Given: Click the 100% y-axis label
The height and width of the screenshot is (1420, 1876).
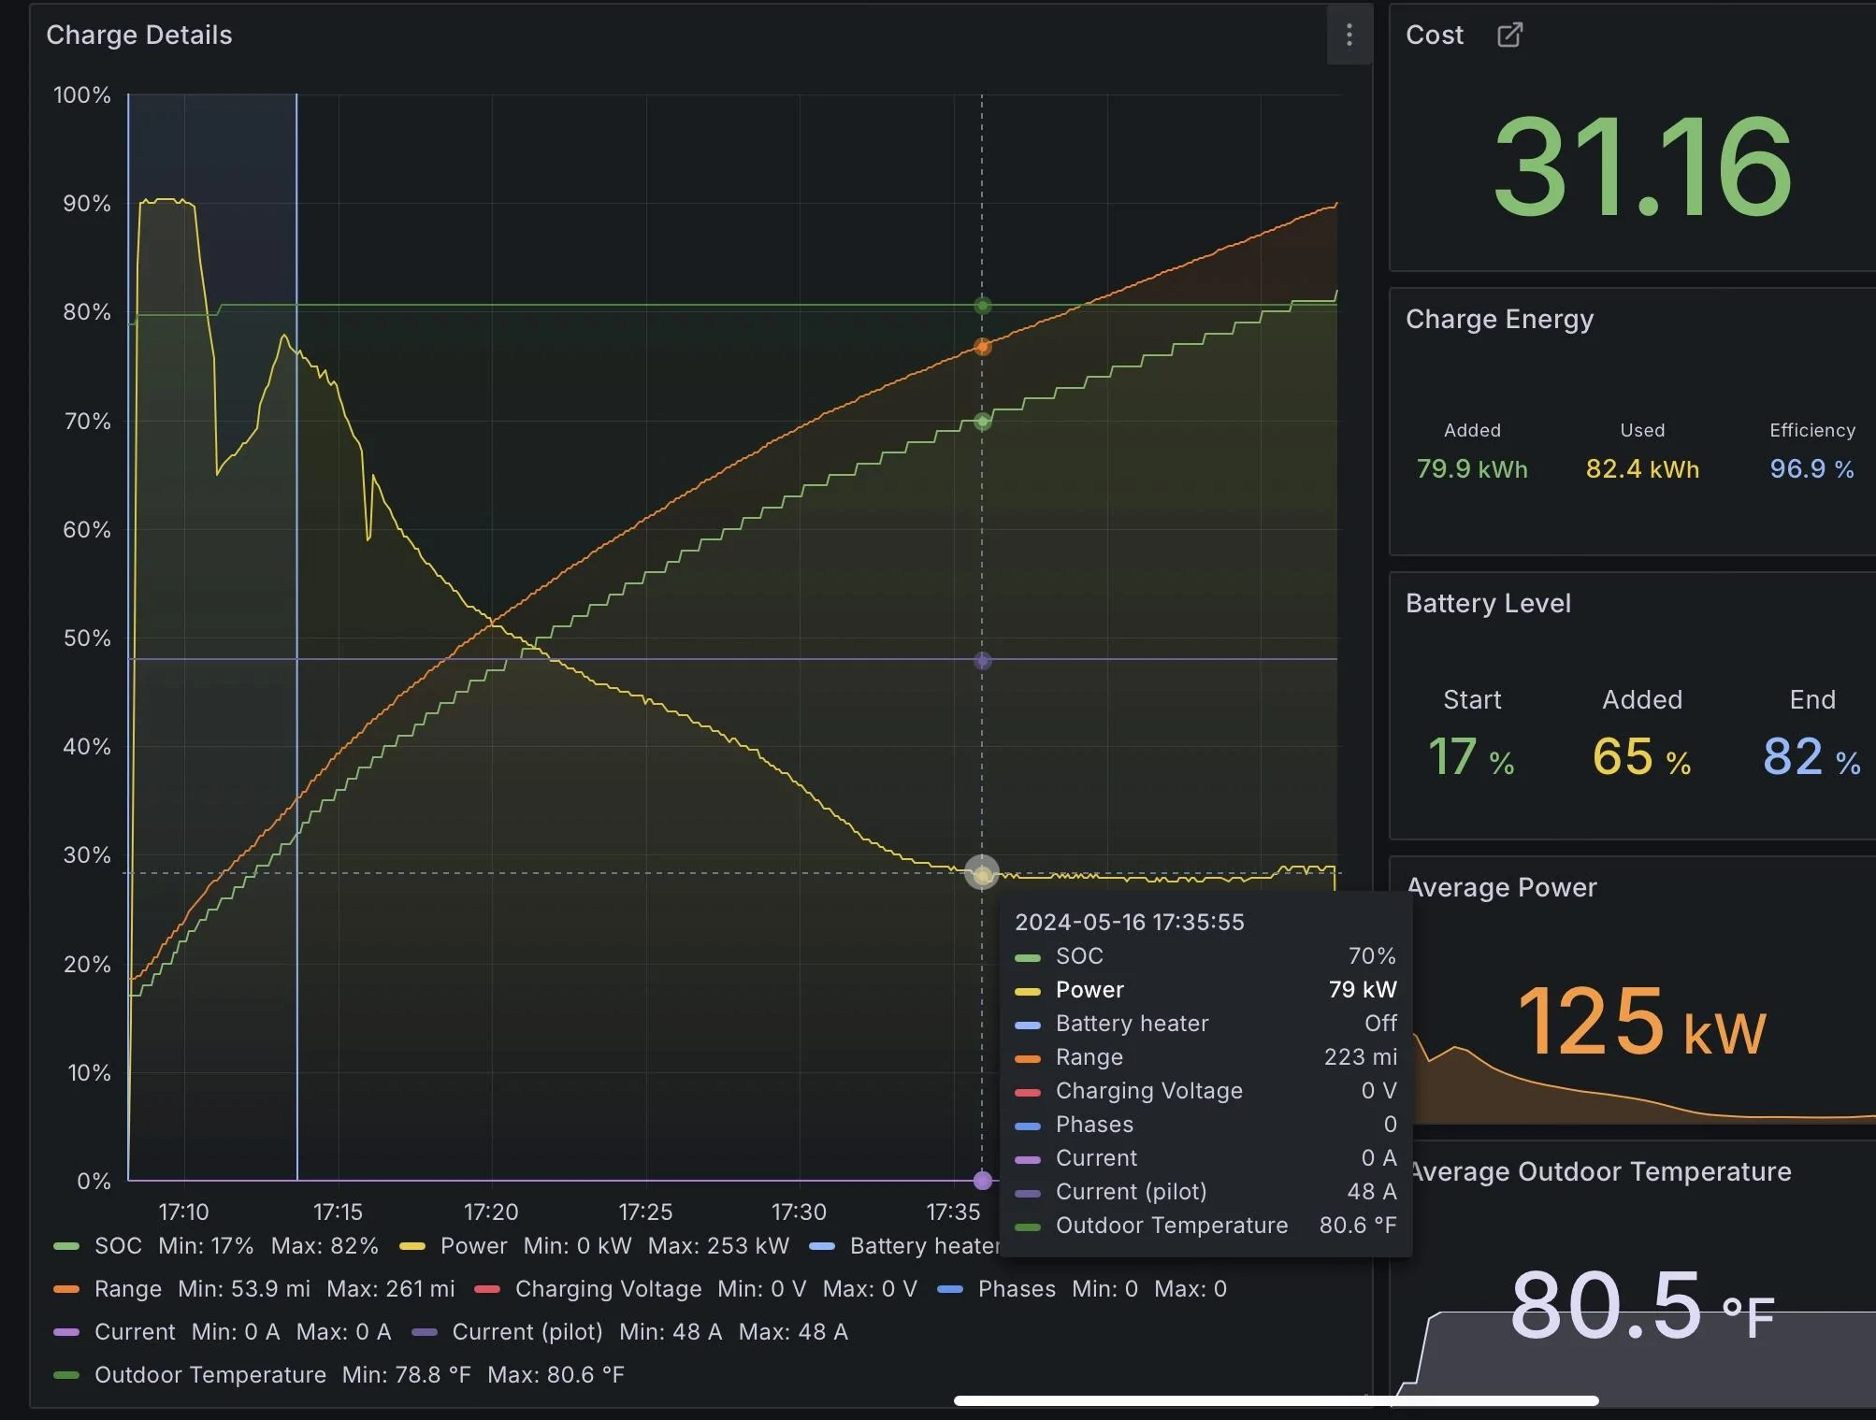Looking at the screenshot, I should (x=82, y=95).
